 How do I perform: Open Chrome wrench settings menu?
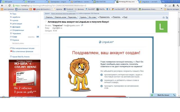[177, 6]
